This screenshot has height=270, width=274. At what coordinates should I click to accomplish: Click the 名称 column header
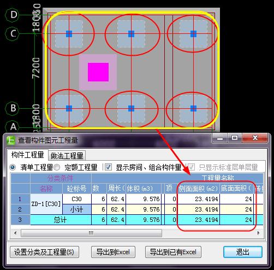[46, 189]
